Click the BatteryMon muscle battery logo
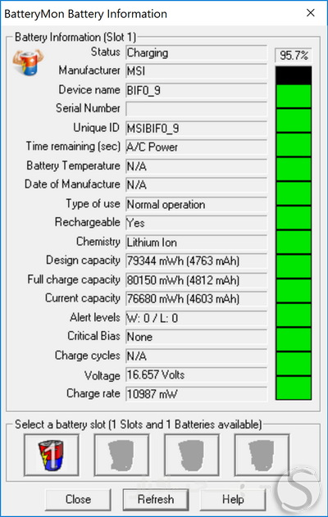The height and width of the screenshot is (517, 328). pos(28,61)
